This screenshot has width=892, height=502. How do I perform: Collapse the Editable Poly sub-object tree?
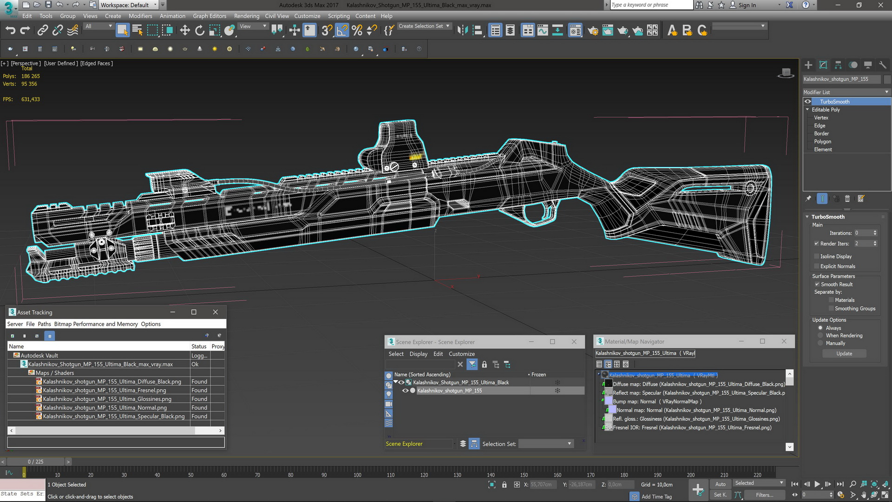pos(807,110)
